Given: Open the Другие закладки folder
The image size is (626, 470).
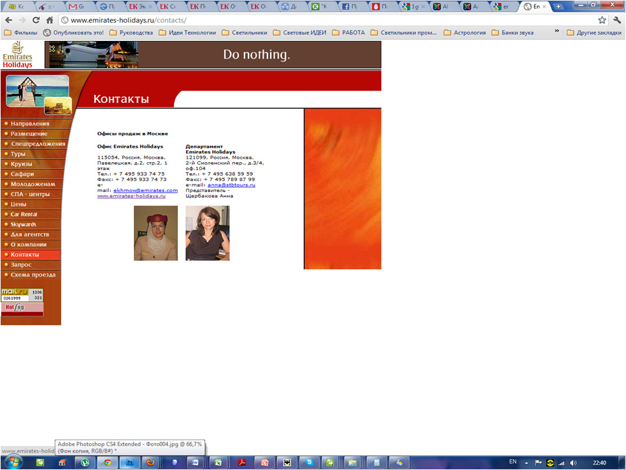Looking at the screenshot, I should click(594, 33).
